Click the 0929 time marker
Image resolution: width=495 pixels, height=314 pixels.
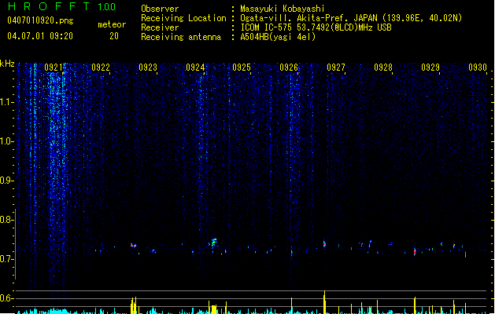click(430, 68)
